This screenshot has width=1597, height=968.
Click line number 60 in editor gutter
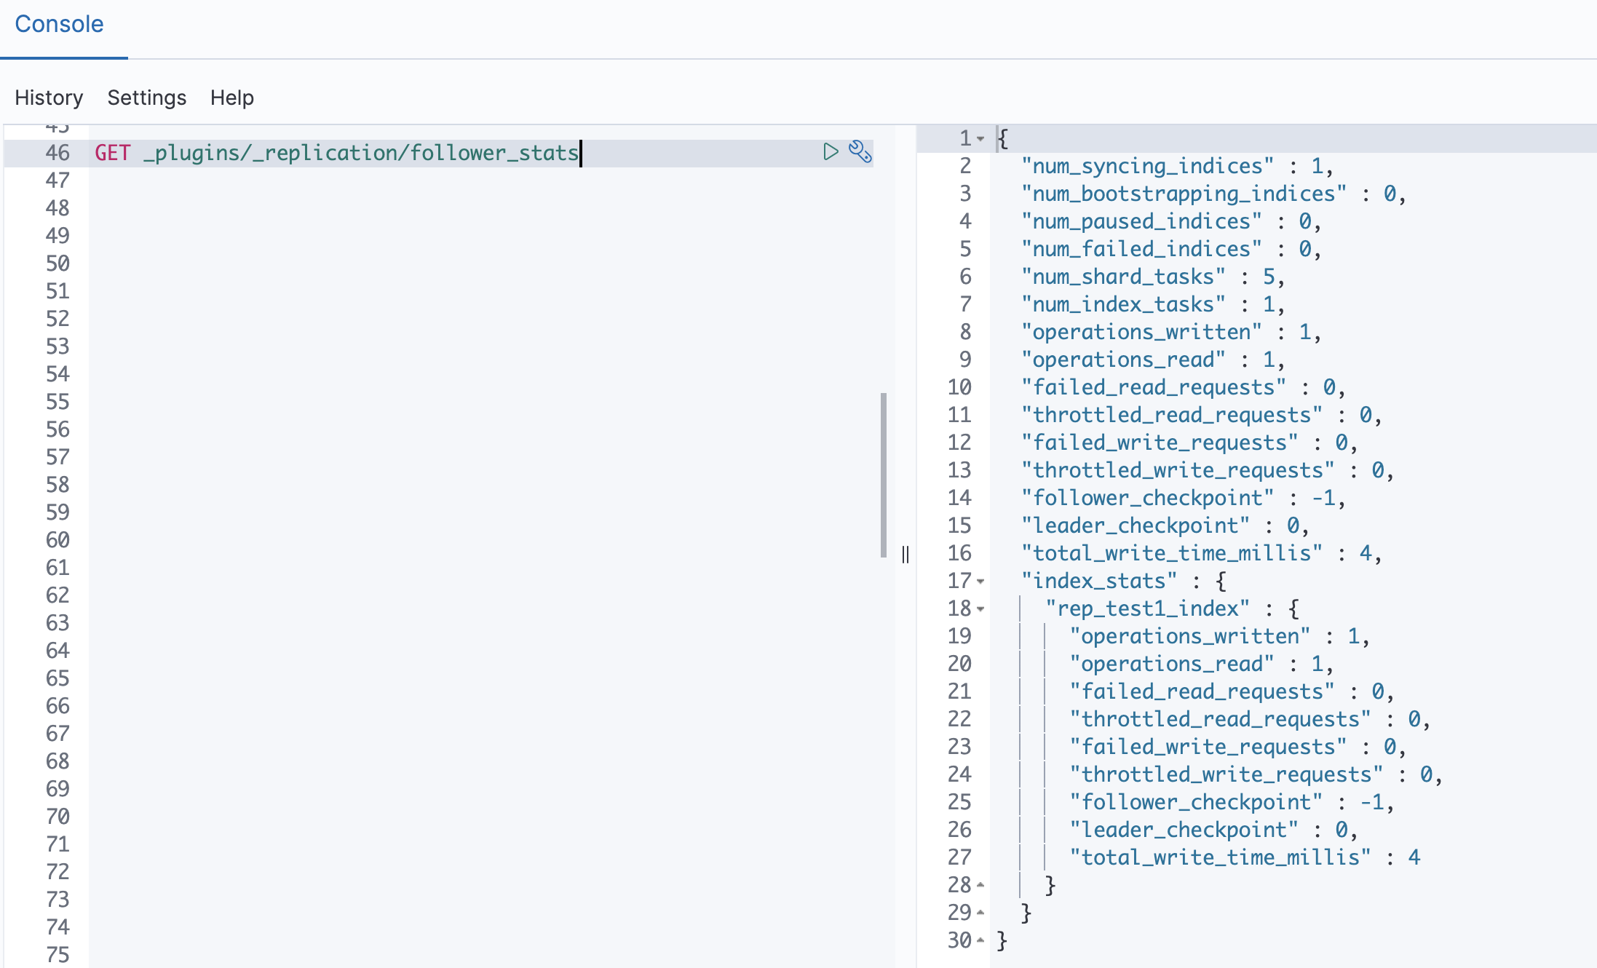point(58,540)
